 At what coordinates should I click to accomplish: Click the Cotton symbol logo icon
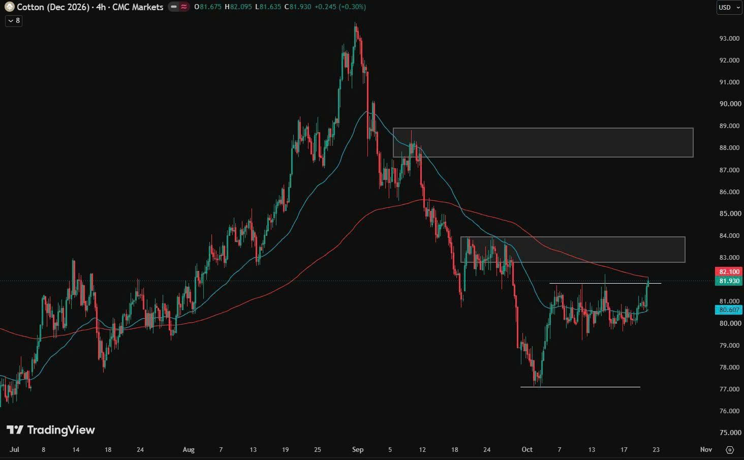(9, 7)
